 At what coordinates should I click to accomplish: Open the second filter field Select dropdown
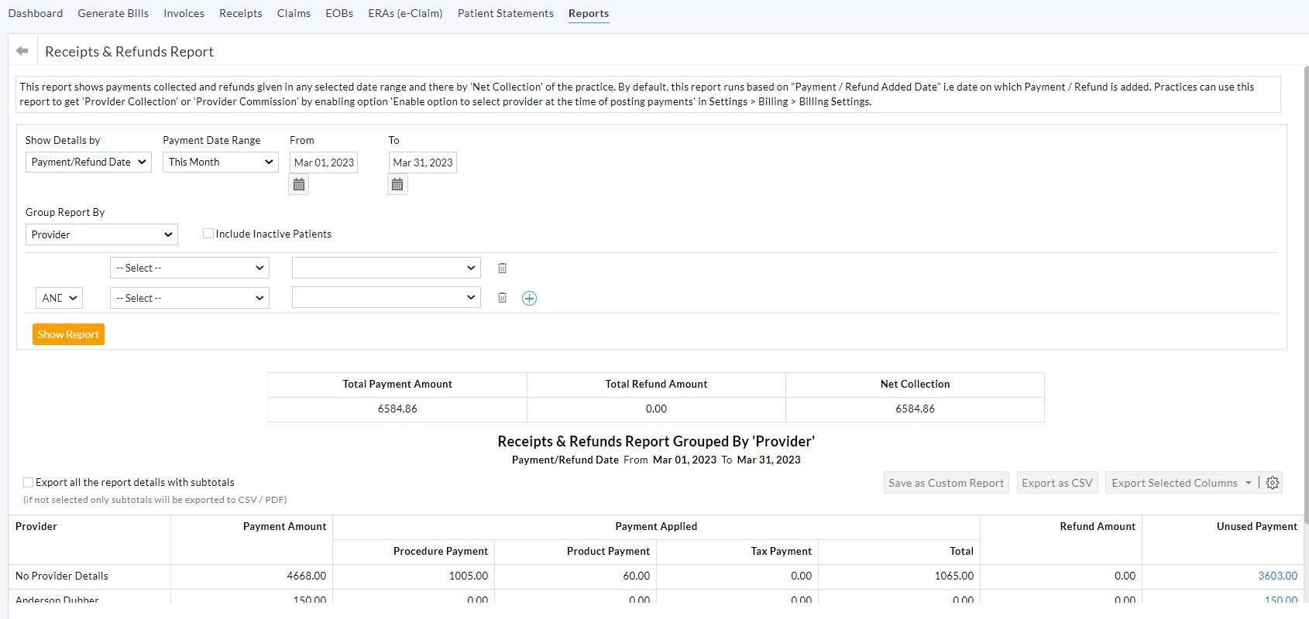[190, 298]
